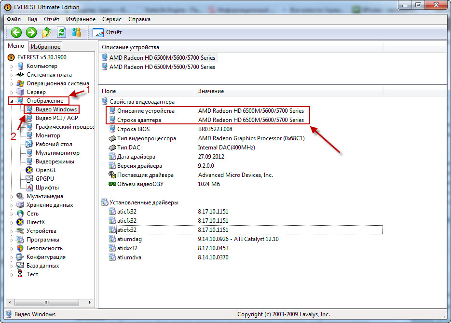Image resolution: width=451 pixels, height=323 pixels.
Task: Click the Устройства devices icon
Action: (x=20, y=231)
